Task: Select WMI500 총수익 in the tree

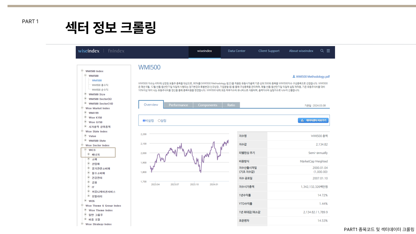Action: coord(100,85)
